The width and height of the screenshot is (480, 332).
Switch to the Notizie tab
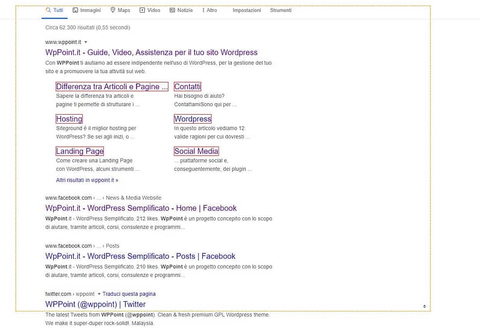181,10
